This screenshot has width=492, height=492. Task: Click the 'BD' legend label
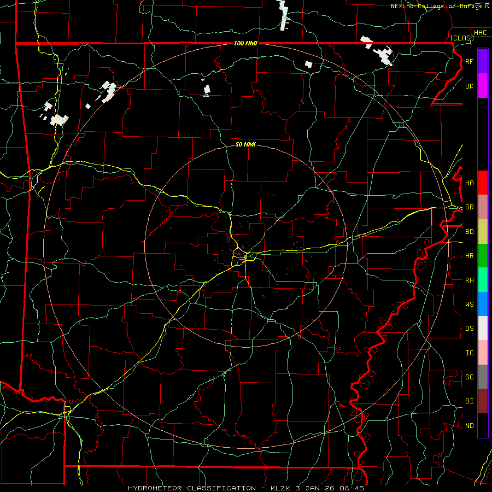(470, 232)
